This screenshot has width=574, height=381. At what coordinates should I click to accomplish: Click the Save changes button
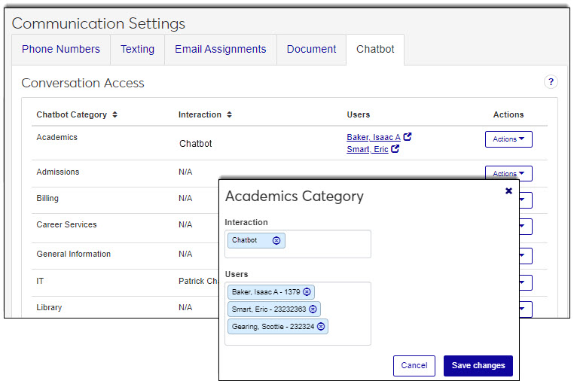[478, 366]
